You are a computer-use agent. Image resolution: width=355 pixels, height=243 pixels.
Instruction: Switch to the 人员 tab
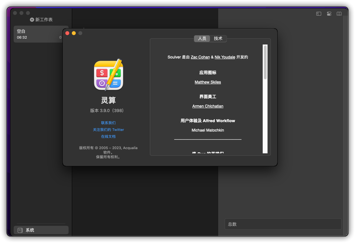point(202,38)
